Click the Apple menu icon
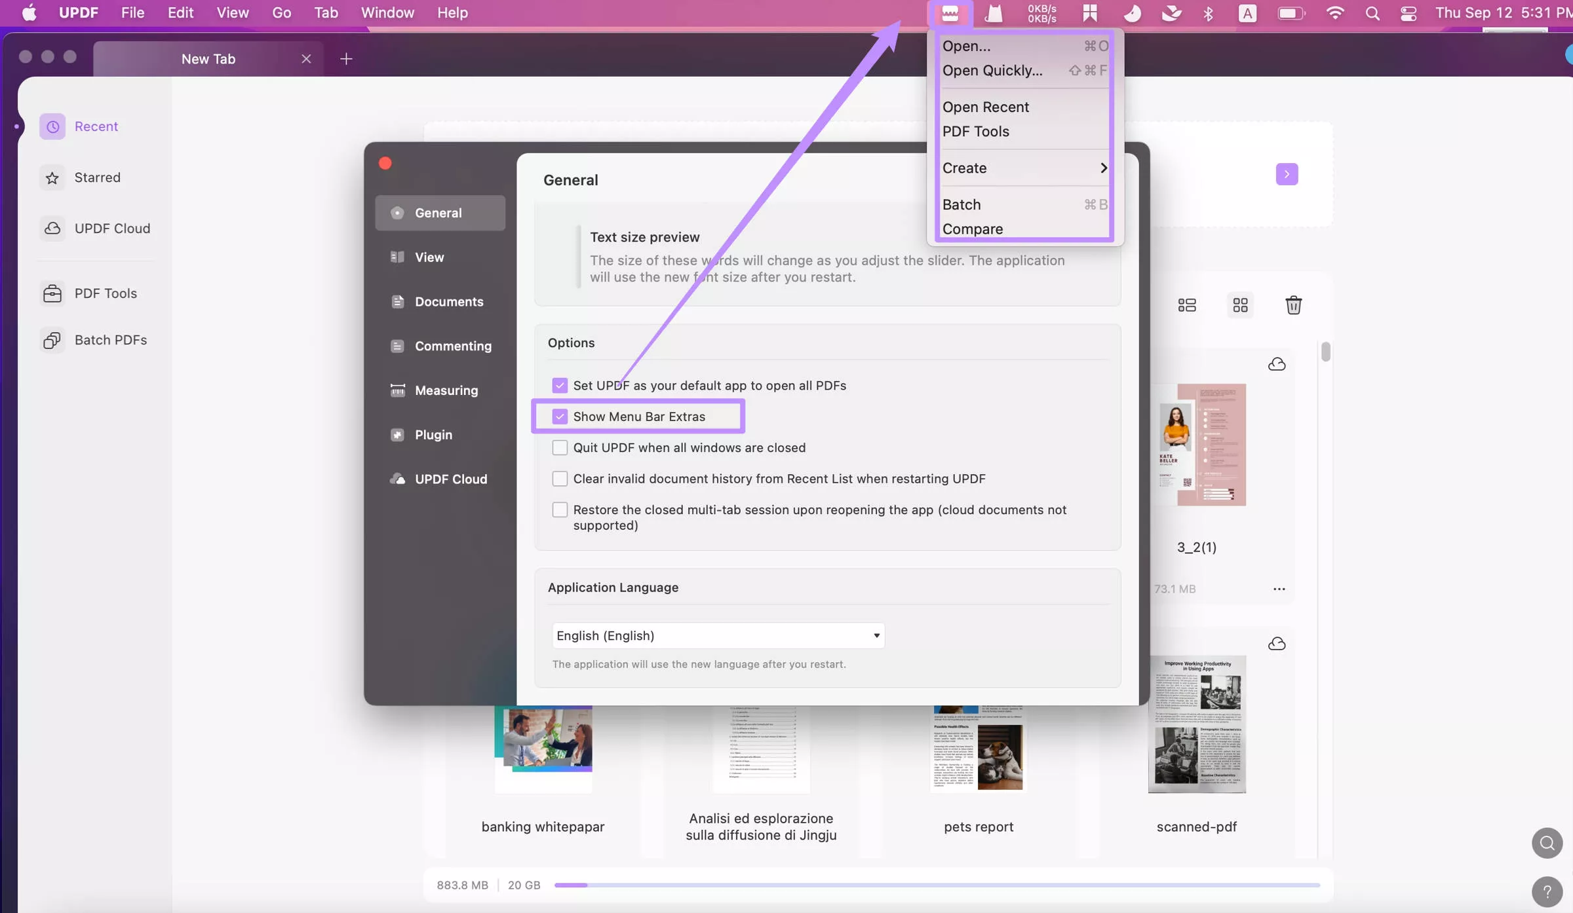 click(29, 13)
